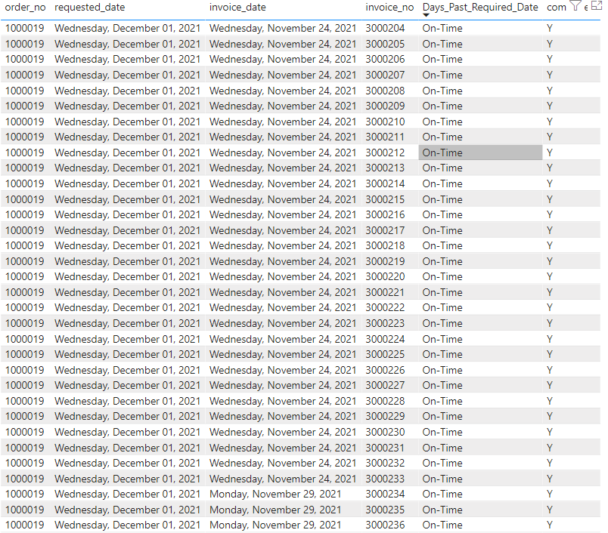Viewport: 608px width, 533px height.
Task: Select invoice number 3000229
Action: coord(385,417)
